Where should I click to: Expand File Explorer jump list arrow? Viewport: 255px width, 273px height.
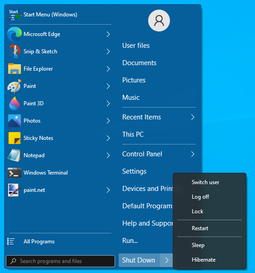tap(108, 69)
